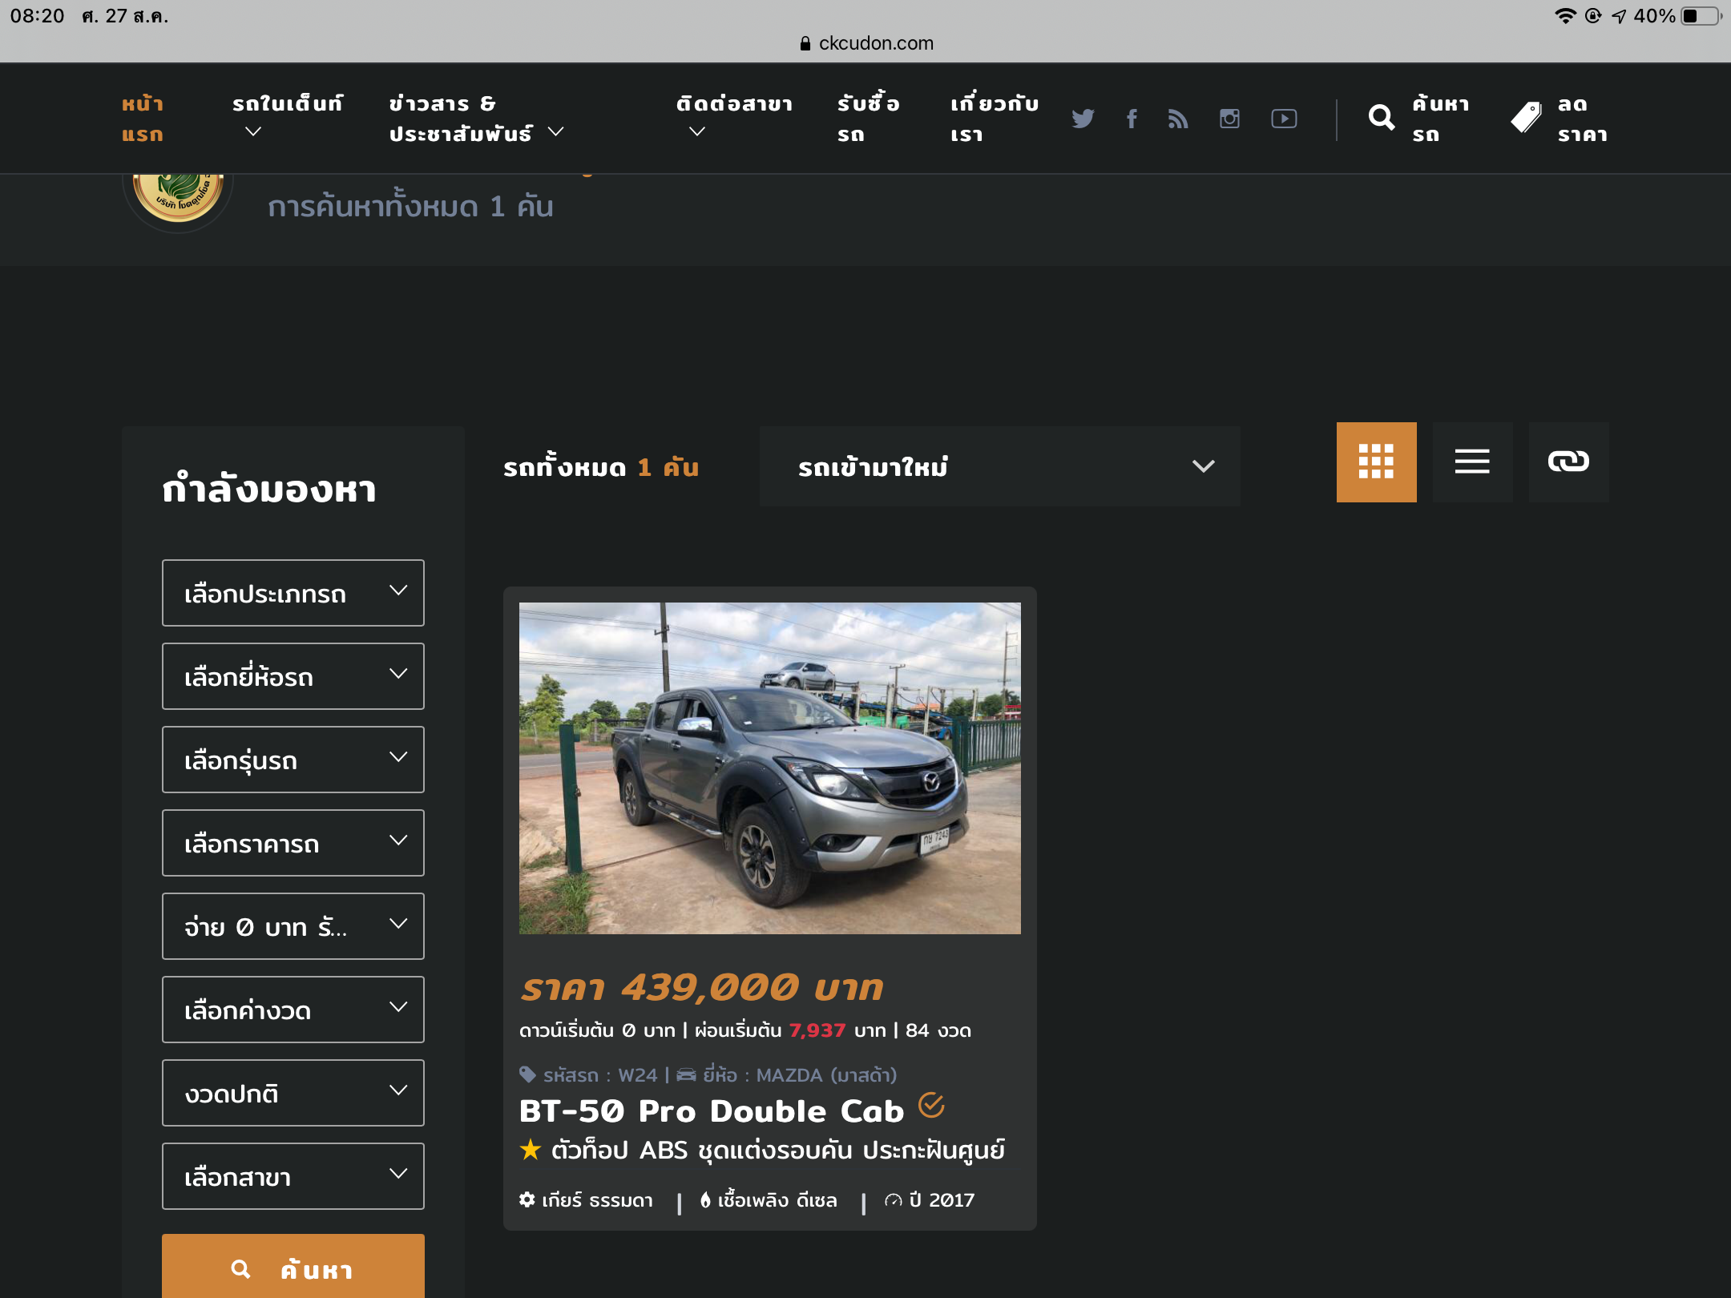Expand the เลือกสาขา branch dropdown
The height and width of the screenshot is (1298, 1731).
tap(293, 1177)
